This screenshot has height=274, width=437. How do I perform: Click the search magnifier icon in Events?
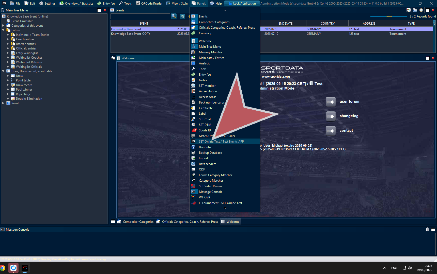pos(174,16)
